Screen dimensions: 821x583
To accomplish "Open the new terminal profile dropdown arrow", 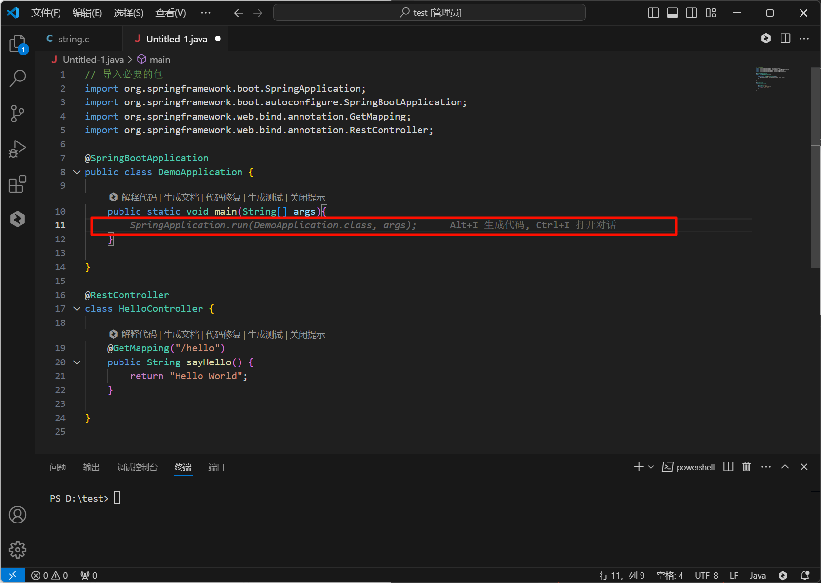I will pyautogui.click(x=651, y=467).
